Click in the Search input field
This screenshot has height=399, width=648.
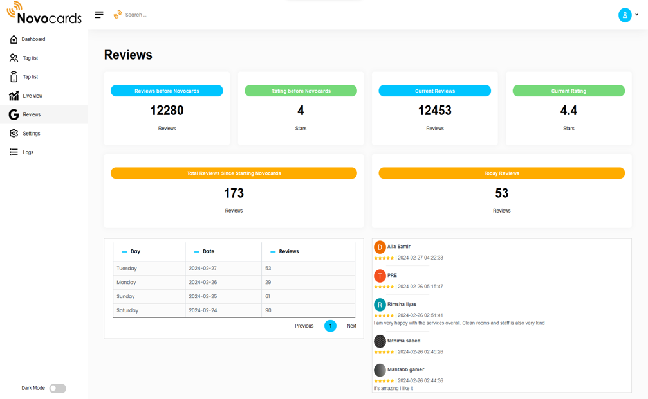pyautogui.click(x=167, y=15)
